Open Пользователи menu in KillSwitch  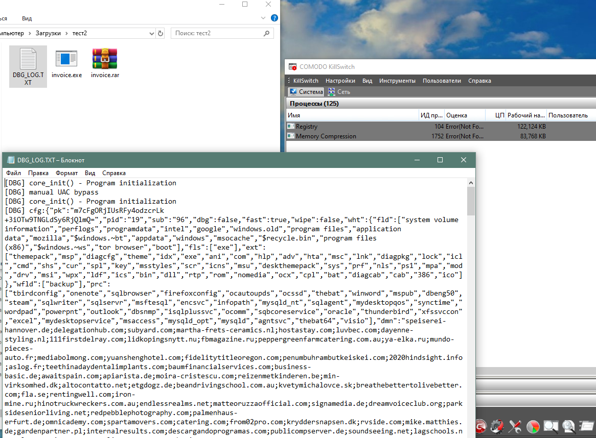[442, 81]
